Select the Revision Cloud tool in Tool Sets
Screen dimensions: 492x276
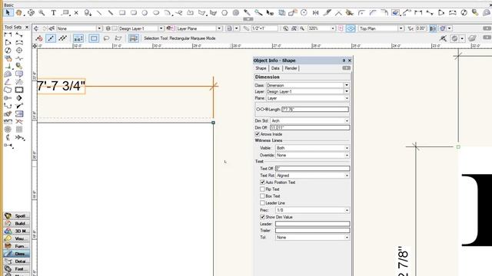coord(8,90)
